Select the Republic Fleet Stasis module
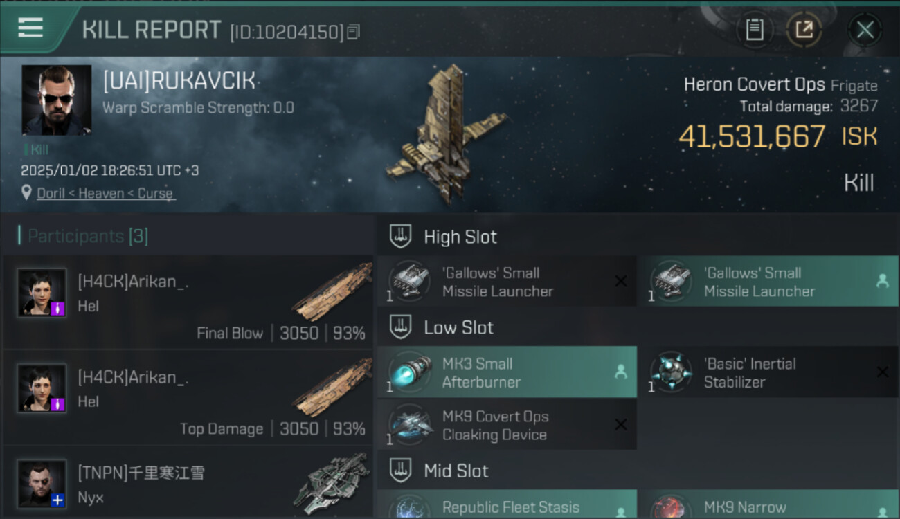 pyautogui.click(x=507, y=504)
